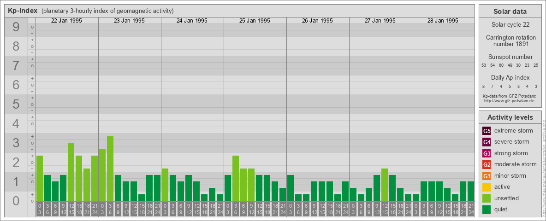Click the 24 Jan 0-3 hour bar

[x=165, y=185]
